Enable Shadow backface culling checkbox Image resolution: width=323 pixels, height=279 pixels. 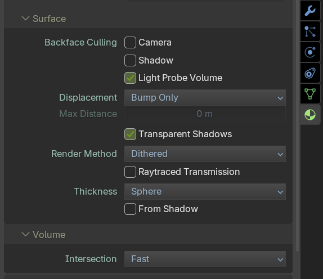[130, 61]
